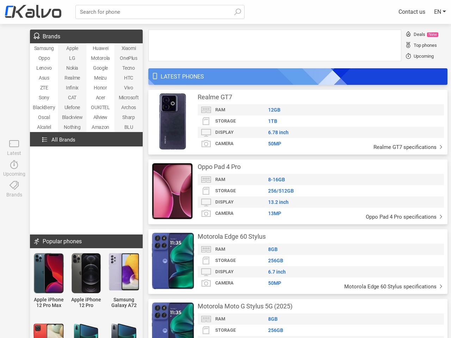The width and height of the screenshot is (451, 338).
Task: Click the Oppo Pad 4 Pro camera icon
Action: [x=206, y=213]
